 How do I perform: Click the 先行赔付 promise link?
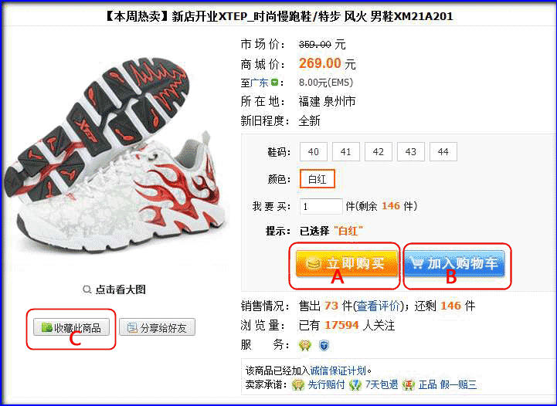pyautogui.click(x=326, y=384)
